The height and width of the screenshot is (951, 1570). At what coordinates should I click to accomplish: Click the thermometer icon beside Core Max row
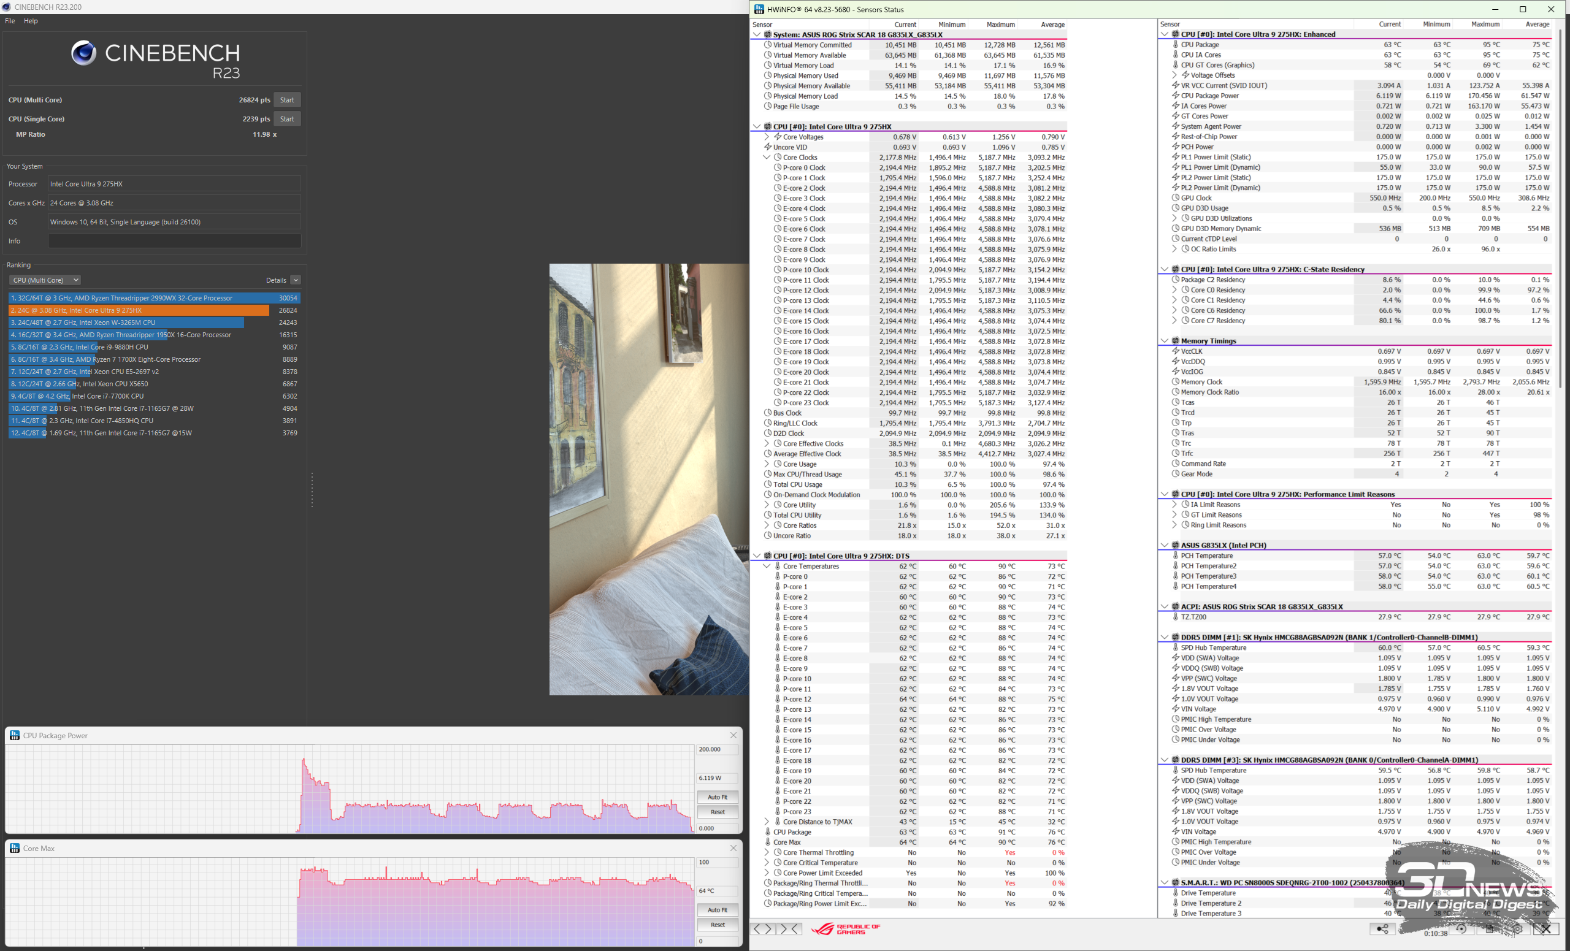[x=768, y=842]
